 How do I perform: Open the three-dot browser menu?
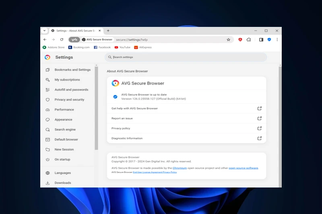[277, 39]
